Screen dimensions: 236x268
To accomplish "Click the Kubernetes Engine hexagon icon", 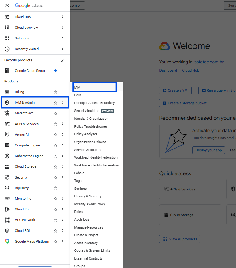I will (7, 156).
